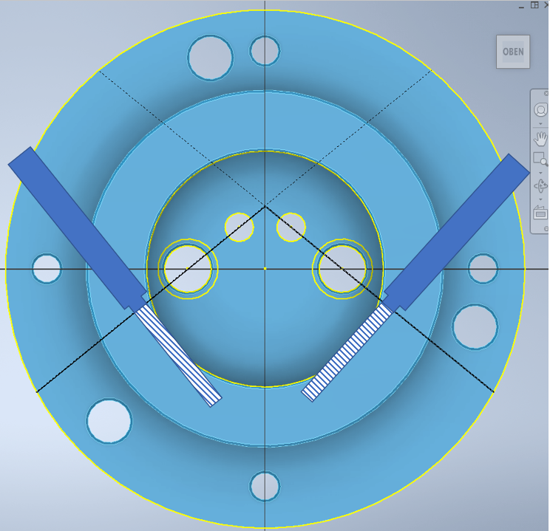Click the right striped threaded rod
The width and height of the screenshot is (550, 531).
tap(347, 352)
